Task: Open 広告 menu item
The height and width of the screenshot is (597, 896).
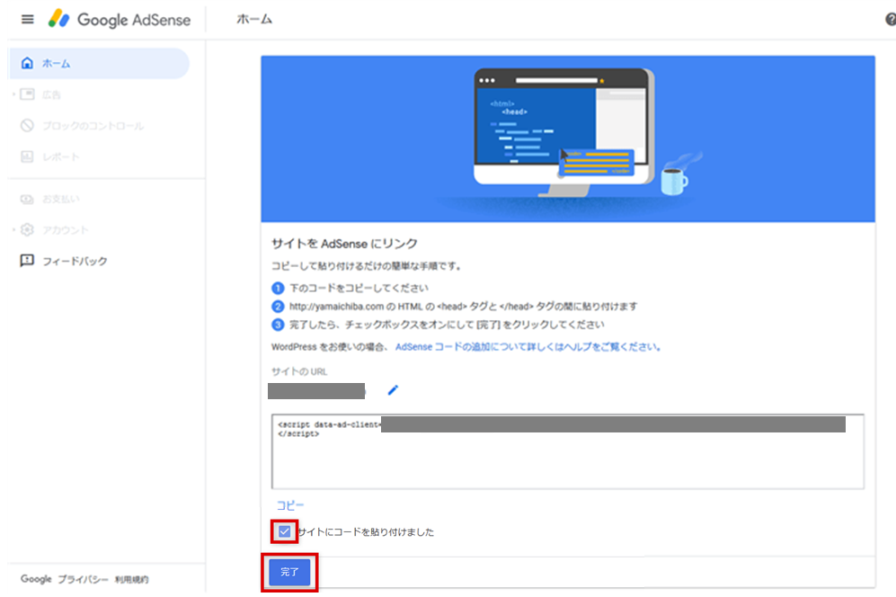Action: point(51,95)
